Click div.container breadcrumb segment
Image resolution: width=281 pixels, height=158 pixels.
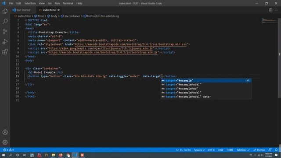point(72,16)
